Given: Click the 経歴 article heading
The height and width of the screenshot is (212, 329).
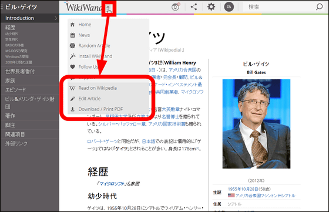Looking at the screenshot, I should 98,171.
